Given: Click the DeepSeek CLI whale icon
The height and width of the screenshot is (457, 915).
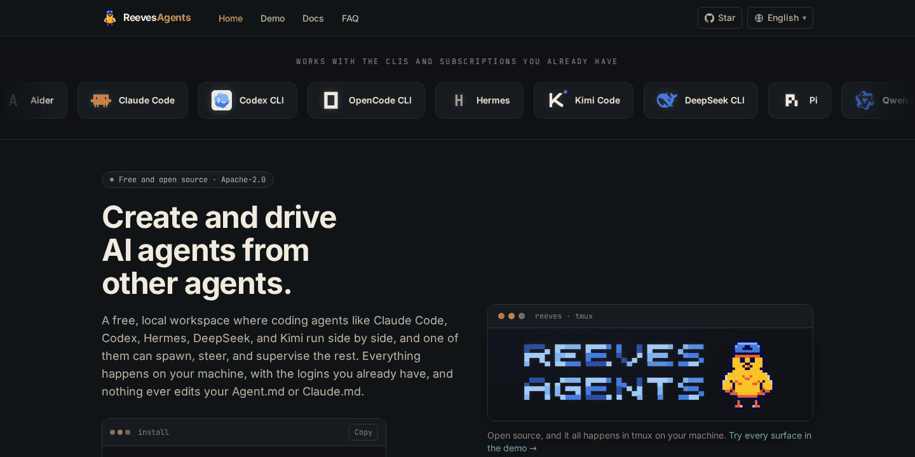Looking at the screenshot, I should coord(667,100).
